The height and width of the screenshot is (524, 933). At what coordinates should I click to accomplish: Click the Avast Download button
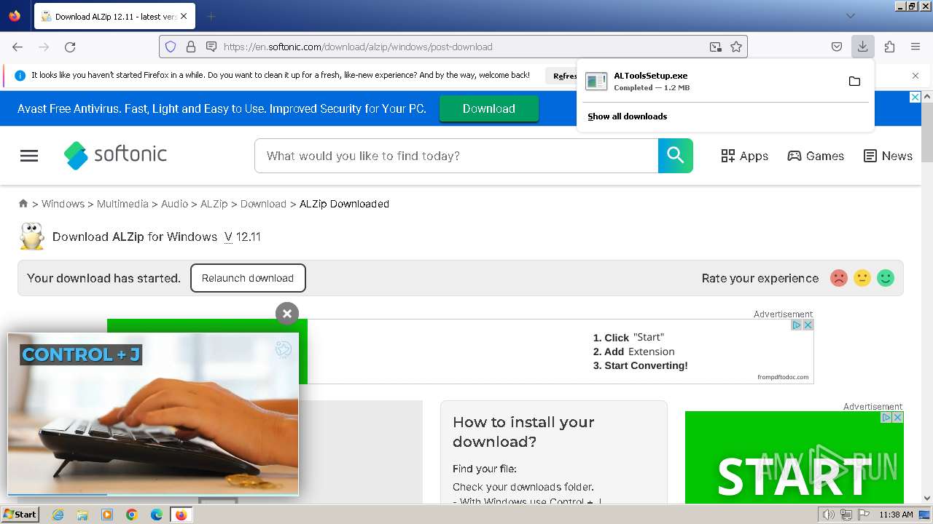tap(488, 108)
